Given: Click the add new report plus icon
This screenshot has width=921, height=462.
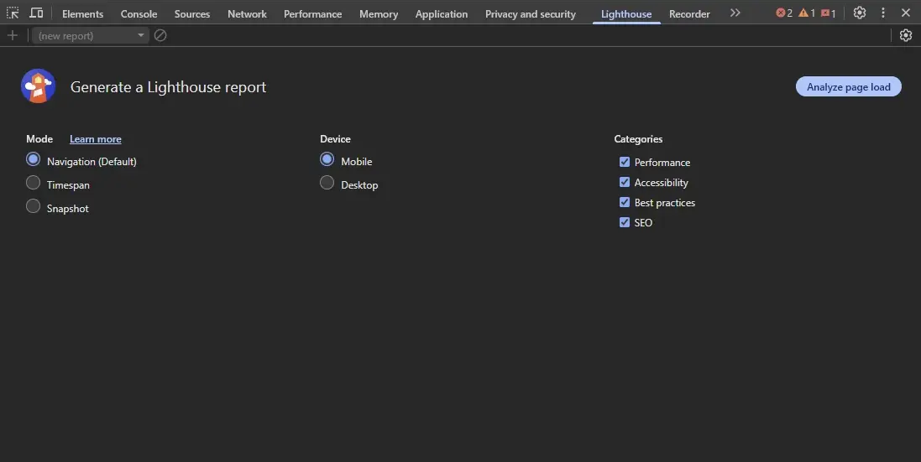Looking at the screenshot, I should (12, 35).
